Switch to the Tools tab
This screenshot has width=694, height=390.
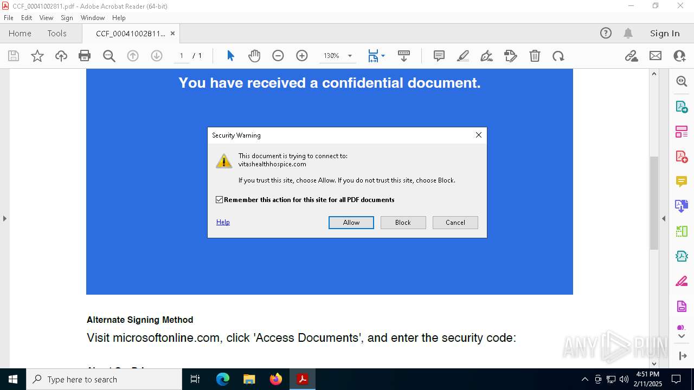[57, 33]
